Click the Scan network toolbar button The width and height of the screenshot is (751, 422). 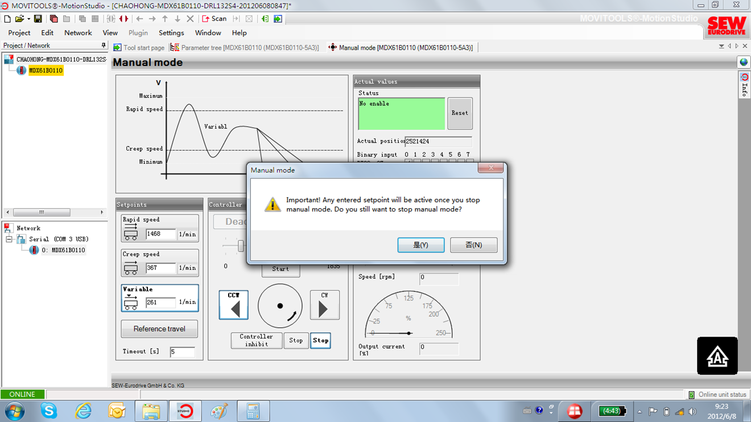tap(214, 19)
